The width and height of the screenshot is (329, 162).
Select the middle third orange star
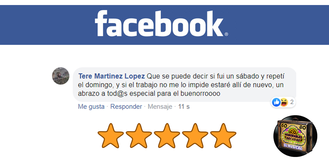coord(167,136)
